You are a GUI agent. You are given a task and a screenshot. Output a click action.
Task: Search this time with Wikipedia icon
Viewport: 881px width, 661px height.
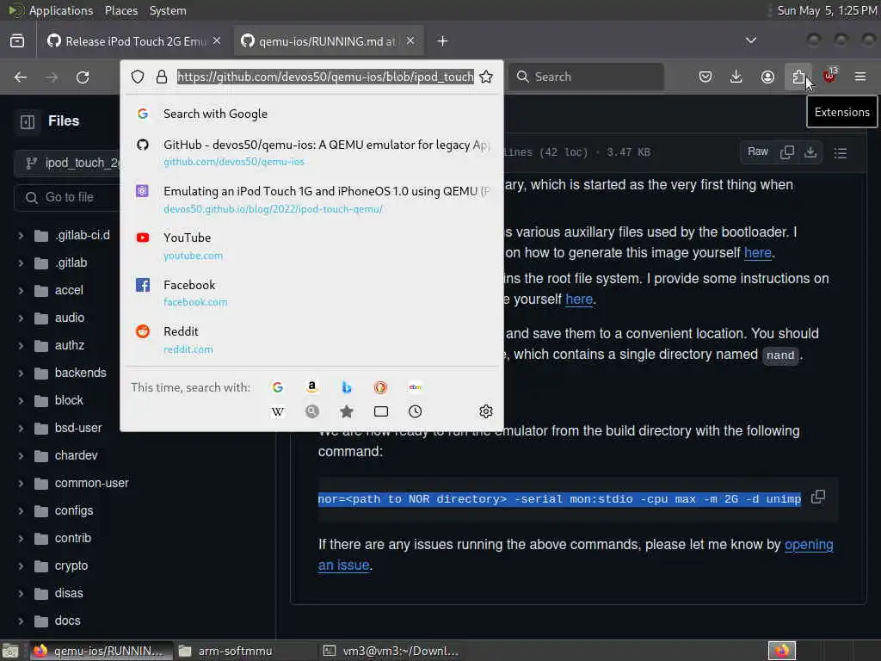278,412
